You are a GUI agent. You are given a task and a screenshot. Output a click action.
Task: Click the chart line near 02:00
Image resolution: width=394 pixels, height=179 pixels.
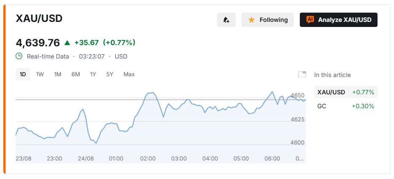point(148,93)
